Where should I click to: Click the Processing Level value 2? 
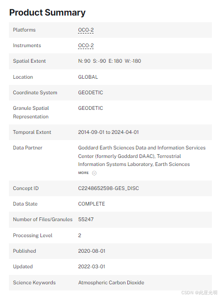coord(79,235)
